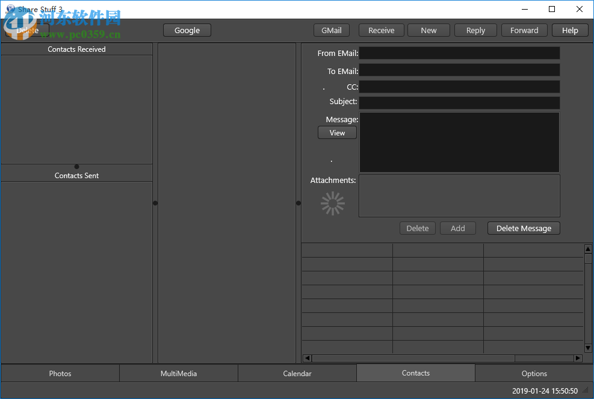Click the Reply button
The width and height of the screenshot is (594, 399).
tap(475, 31)
